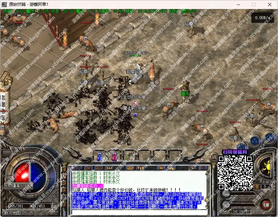Open the round 店 shop button
278x217 pixels.
tap(214, 157)
